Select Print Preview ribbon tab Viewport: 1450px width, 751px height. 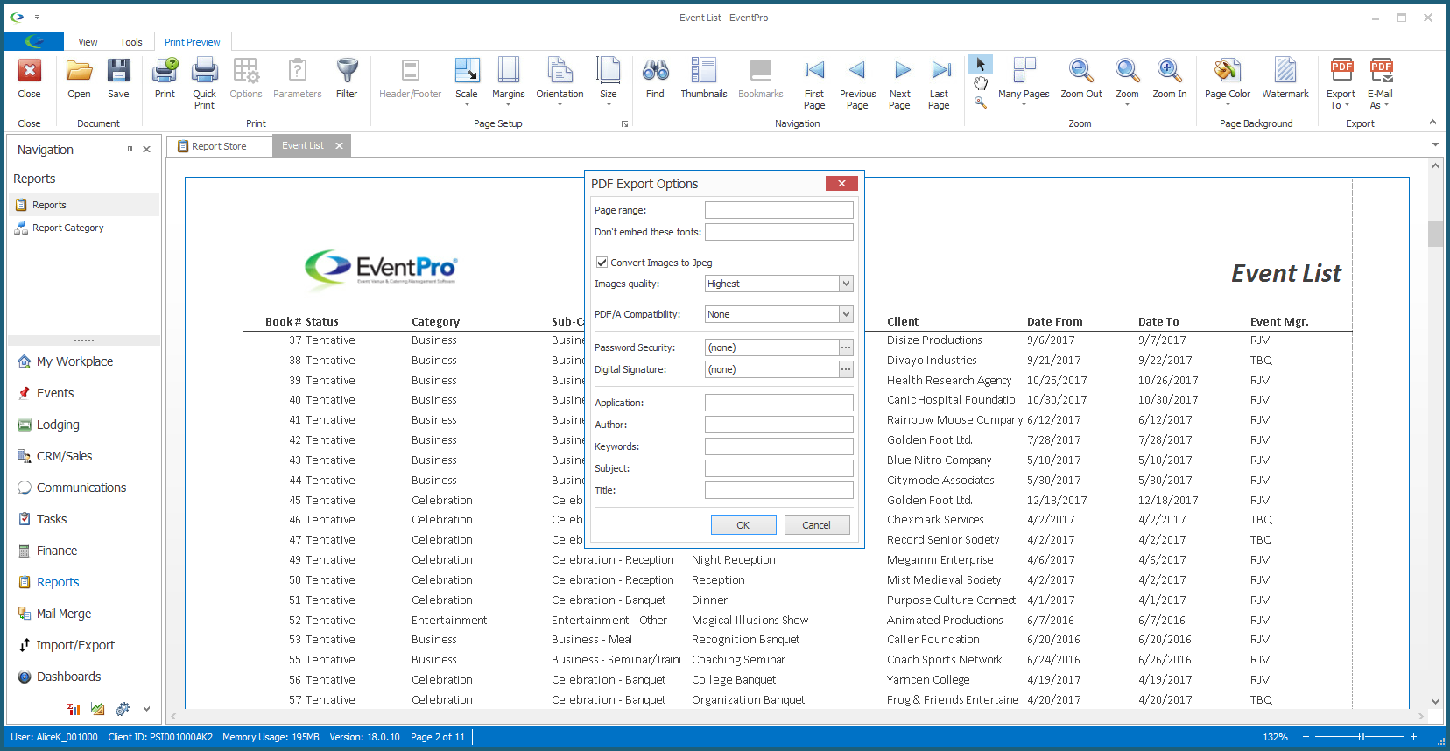(x=193, y=42)
